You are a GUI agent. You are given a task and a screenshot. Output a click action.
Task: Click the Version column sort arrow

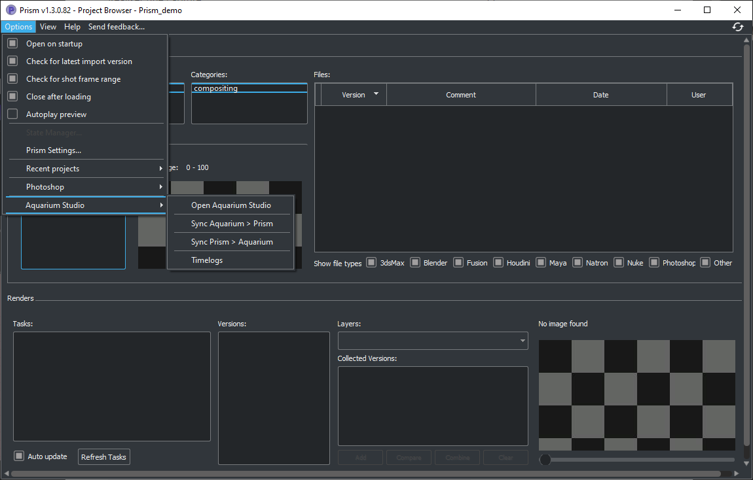pyautogui.click(x=377, y=94)
